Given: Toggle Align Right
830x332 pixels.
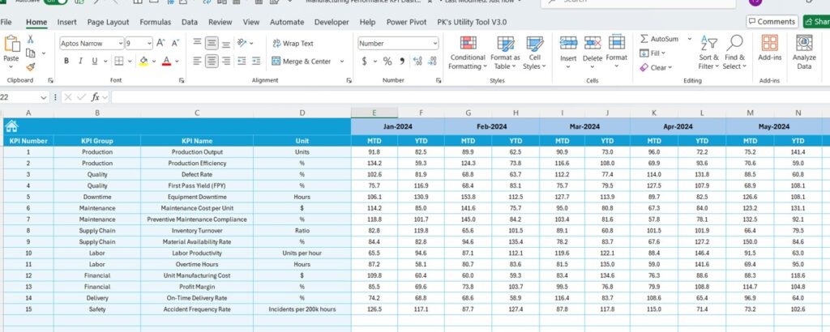Looking at the screenshot, I should [x=226, y=62].
